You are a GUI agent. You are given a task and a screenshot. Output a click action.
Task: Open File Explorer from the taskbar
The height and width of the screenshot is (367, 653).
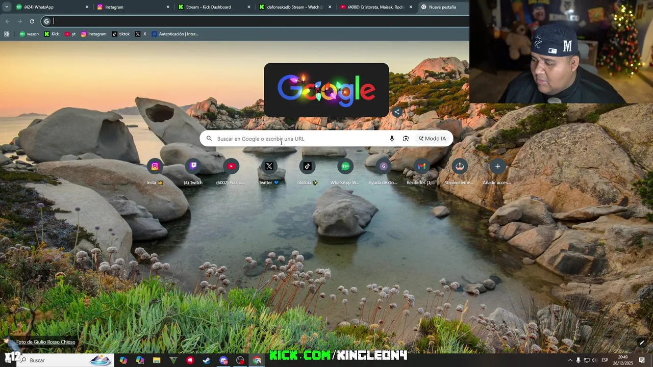157,360
